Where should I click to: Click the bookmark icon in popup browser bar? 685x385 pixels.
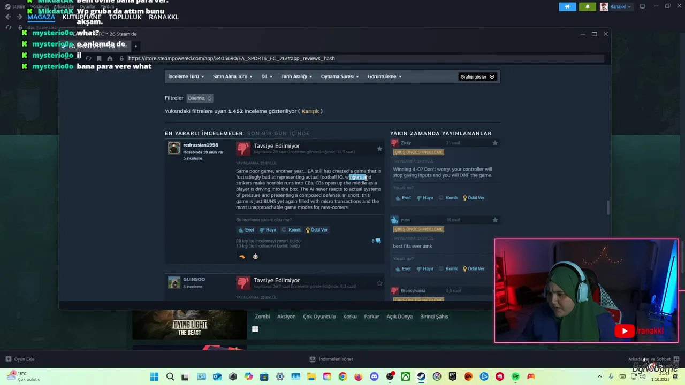tap(99, 58)
